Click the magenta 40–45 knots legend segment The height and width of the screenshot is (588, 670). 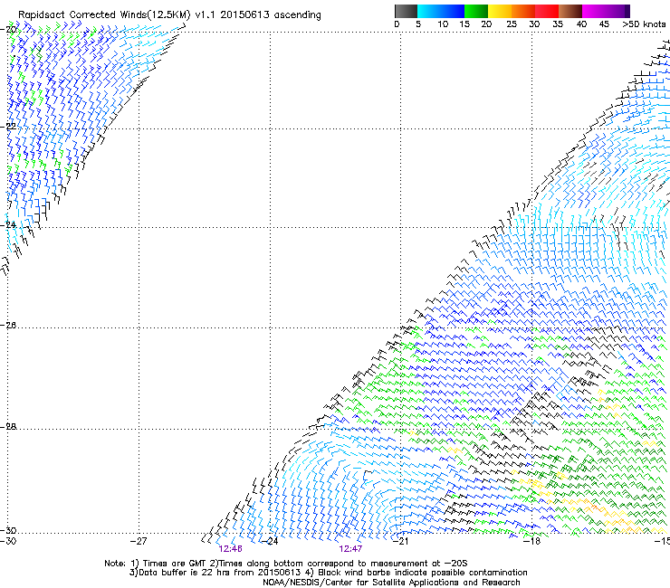(594, 11)
